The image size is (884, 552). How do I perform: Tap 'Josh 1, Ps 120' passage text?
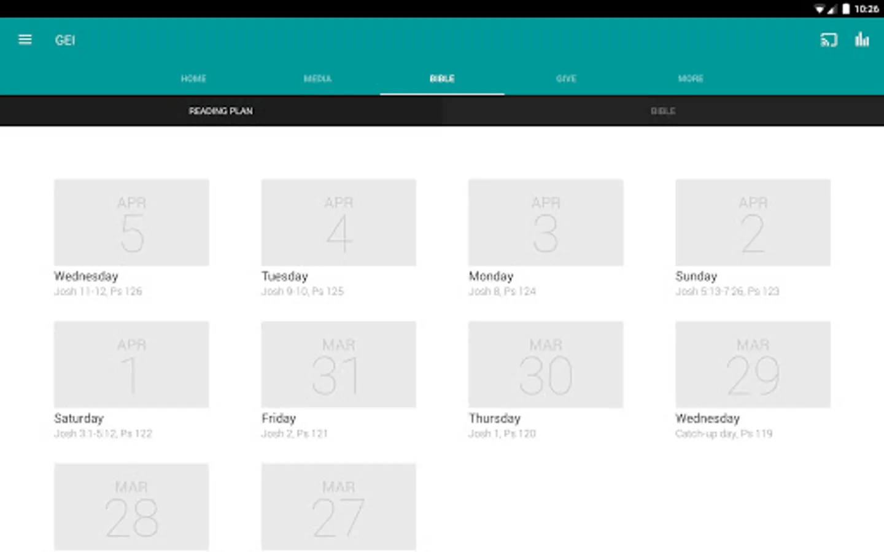pyautogui.click(x=502, y=434)
